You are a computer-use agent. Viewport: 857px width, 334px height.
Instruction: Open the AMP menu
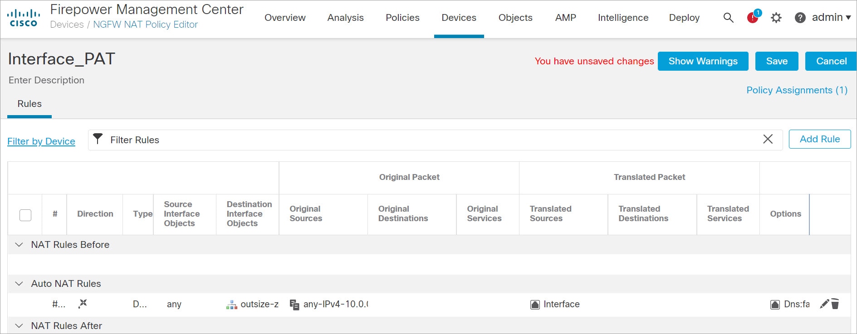pyautogui.click(x=565, y=18)
